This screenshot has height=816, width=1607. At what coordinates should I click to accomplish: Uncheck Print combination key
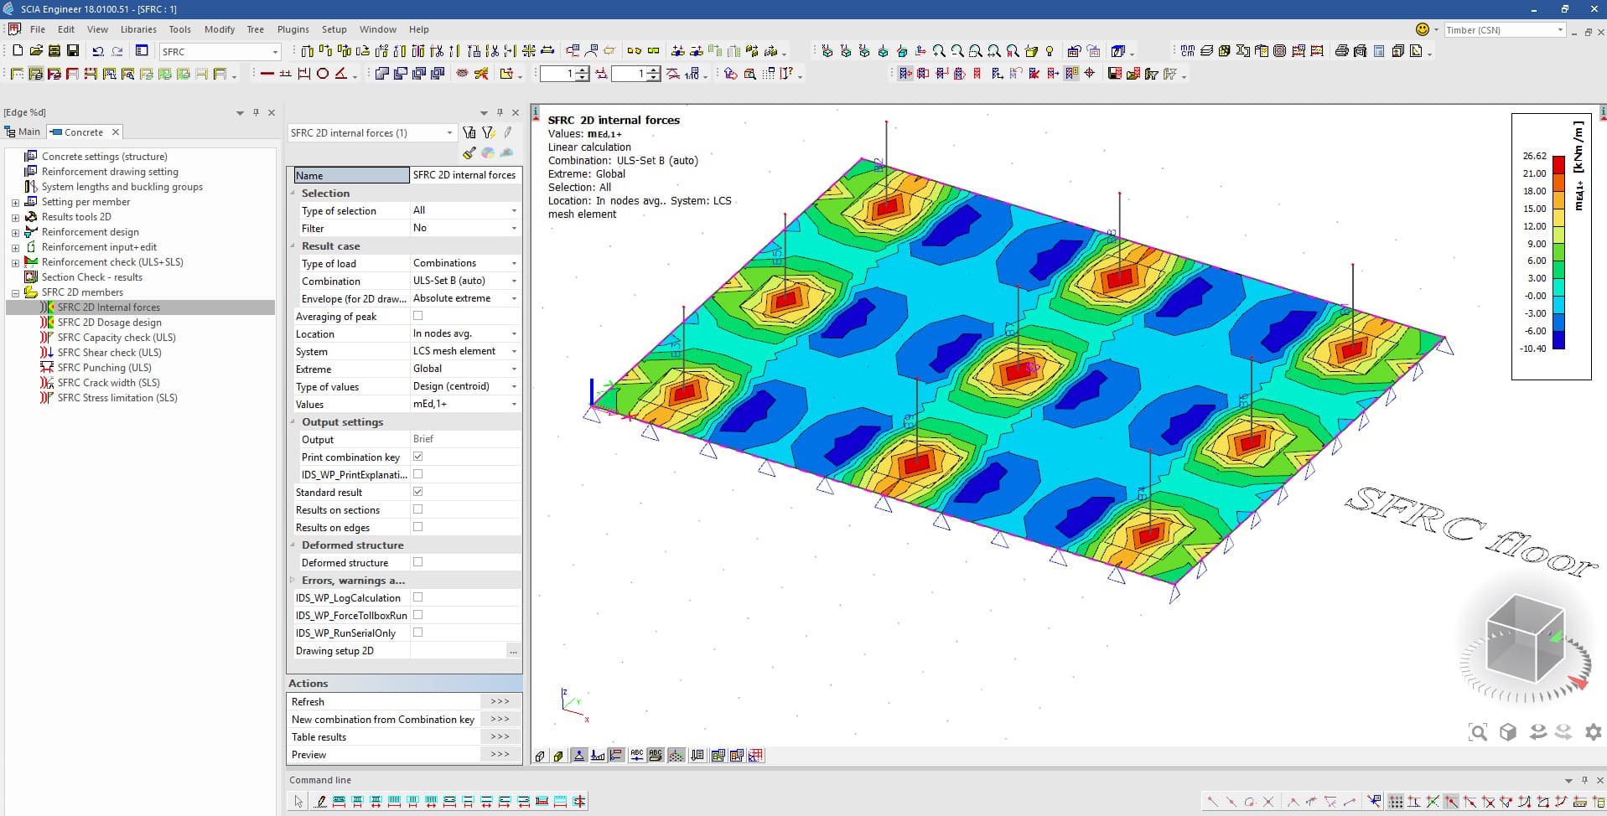pos(417,457)
